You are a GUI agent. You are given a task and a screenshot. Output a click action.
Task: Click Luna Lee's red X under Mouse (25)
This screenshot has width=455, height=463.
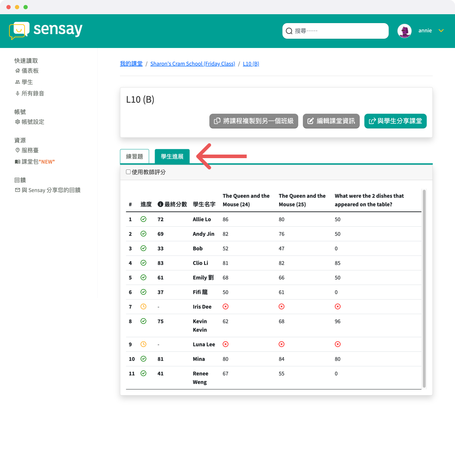(x=282, y=344)
